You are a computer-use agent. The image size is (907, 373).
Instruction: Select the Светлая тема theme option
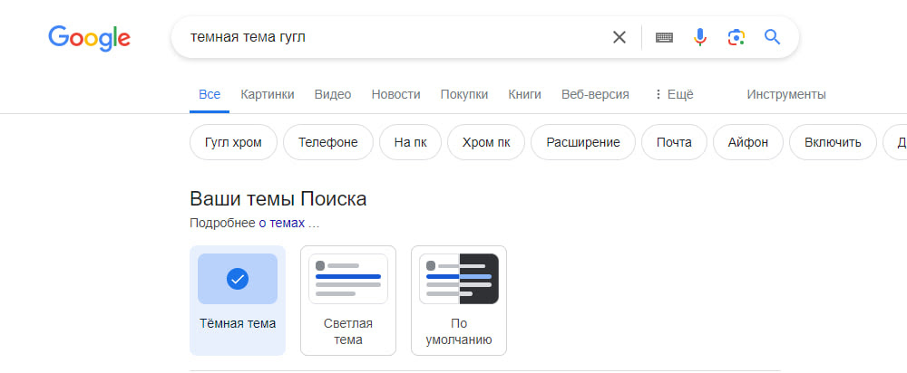coord(348,301)
